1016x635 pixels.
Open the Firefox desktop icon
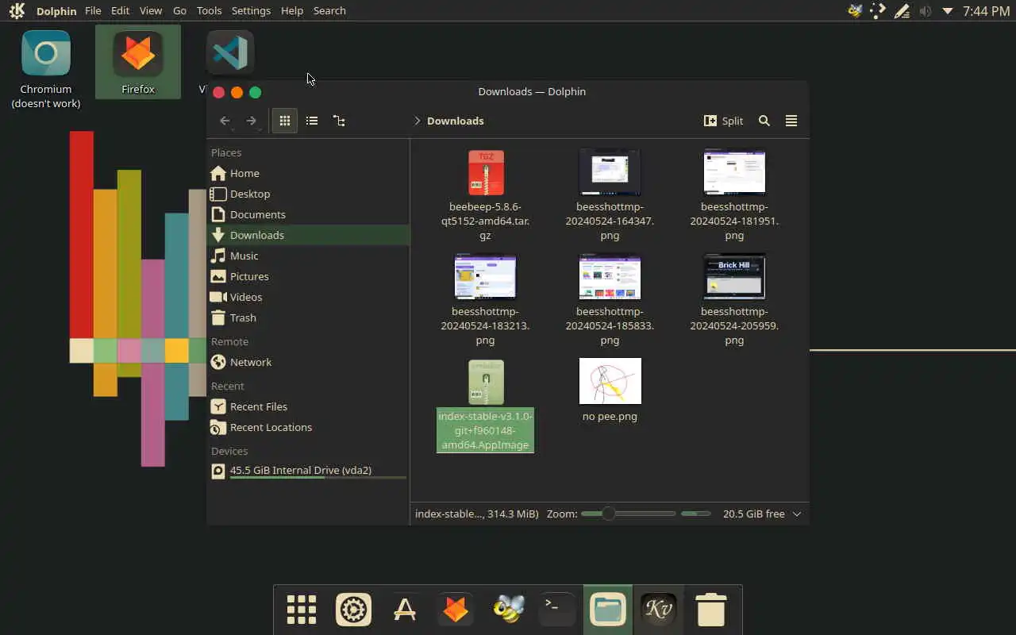click(138, 62)
